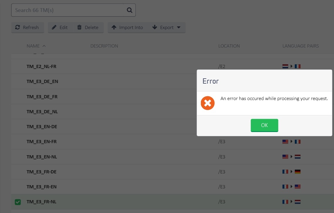The width and height of the screenshot is (334, 213).
Task: Open the Export dropdown menu
Action: 179,27
